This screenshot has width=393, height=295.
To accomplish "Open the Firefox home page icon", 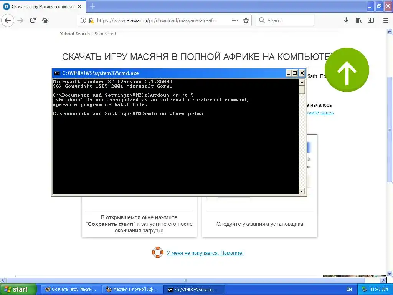I will (x=45, y=20).
